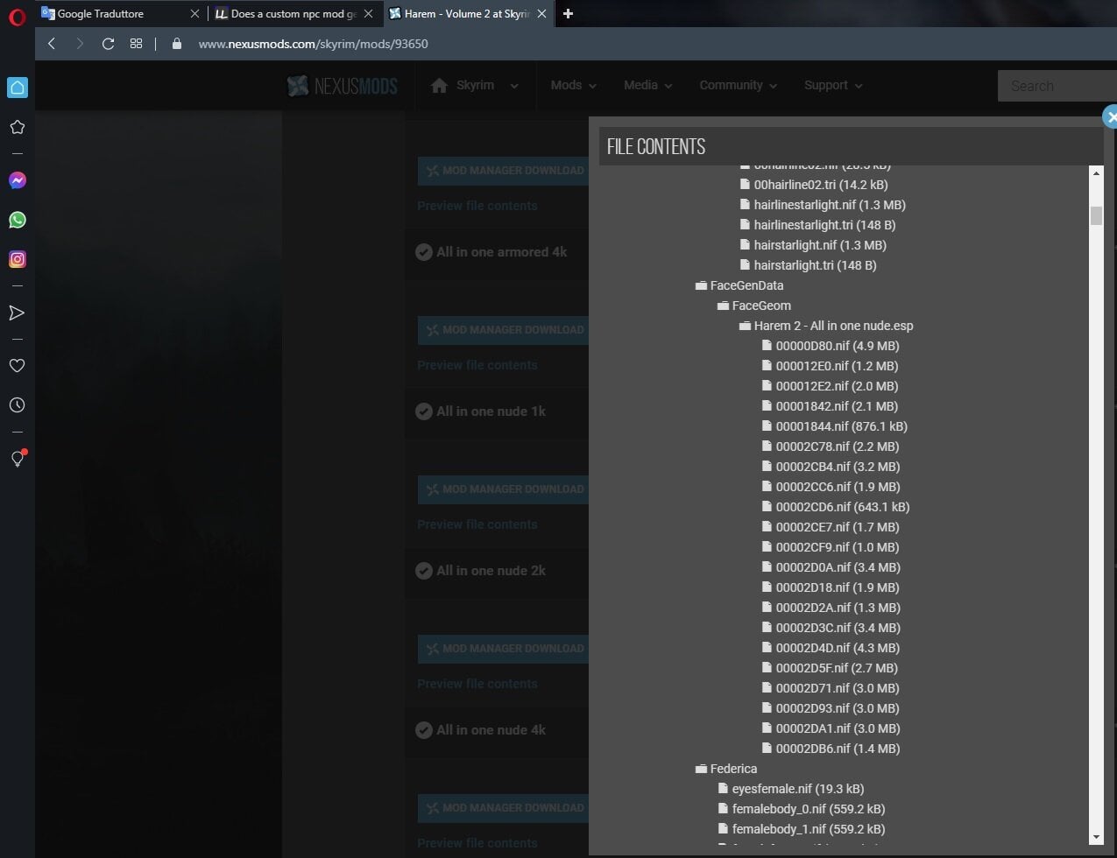This screenshot has height=858, width=1117.
Task: Click the checkmark beside All in one nude 4k
Action: pos(423,730)
